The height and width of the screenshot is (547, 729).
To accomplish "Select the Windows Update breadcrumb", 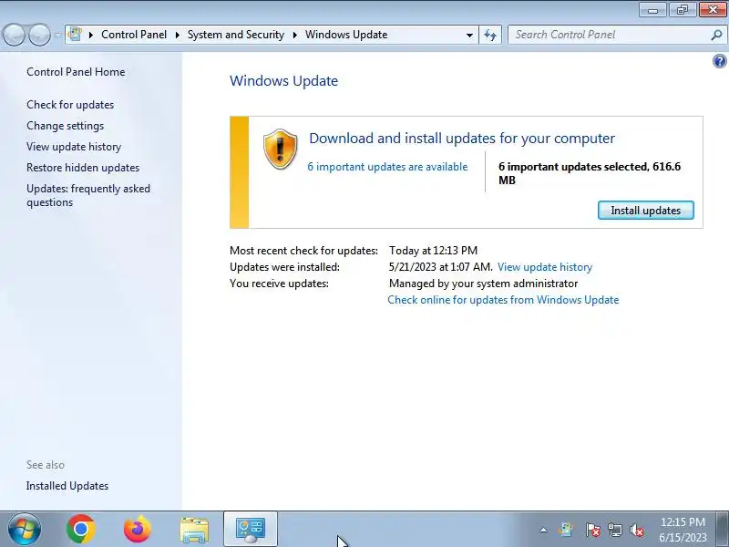I will click(x=346, y=35).
